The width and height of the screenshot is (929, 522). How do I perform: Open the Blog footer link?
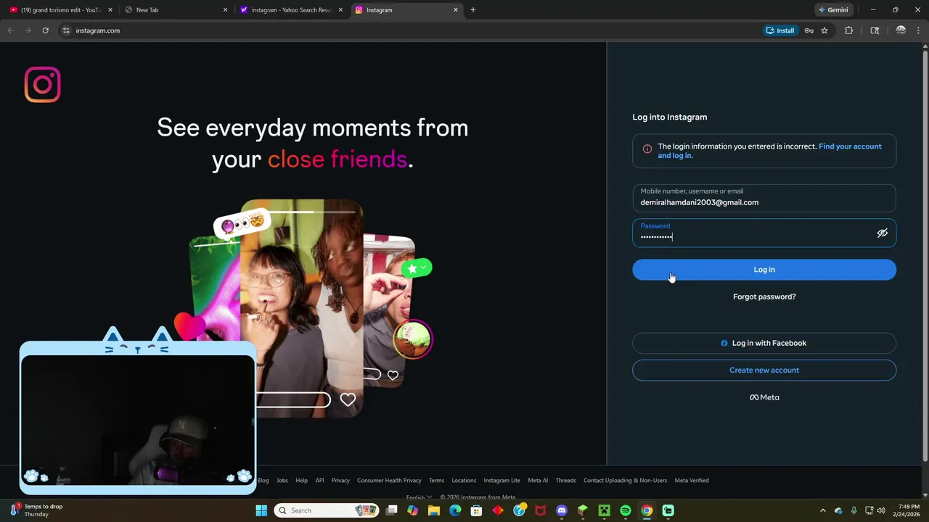pyautogui.click(x=263, y=480)
